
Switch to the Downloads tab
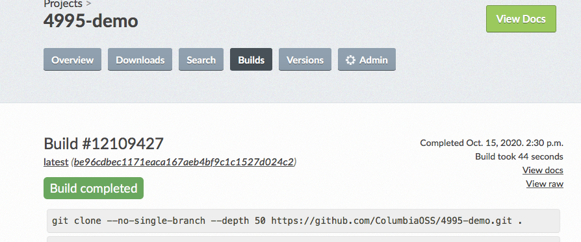click(140, 59)
